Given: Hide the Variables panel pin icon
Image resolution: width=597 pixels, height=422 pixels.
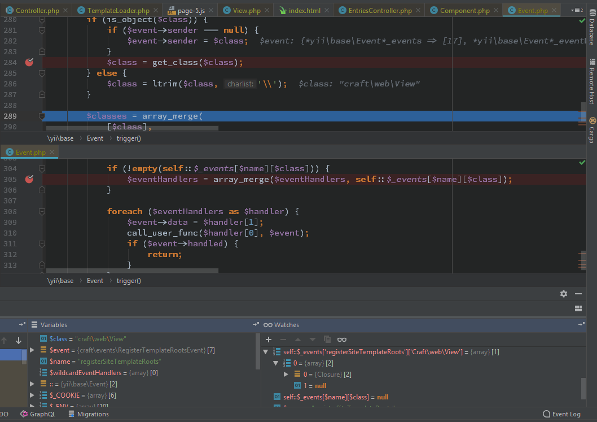Looking at the screenshot, I should 256,324.
